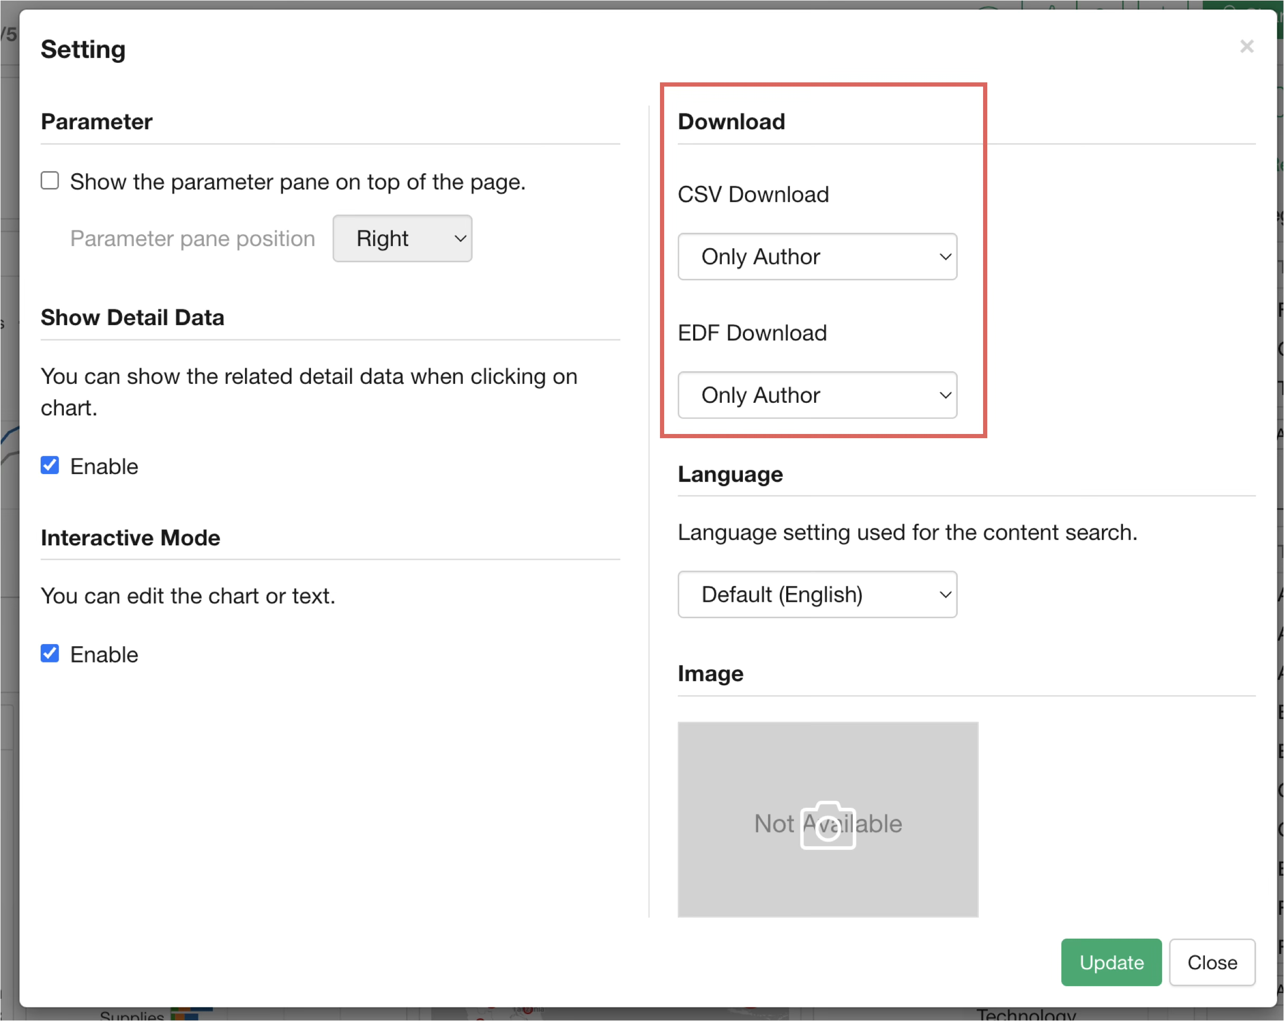This screenshot has width=1284, height=1021.
Task: Click the Enable label under Show Detail Data
Action: pos(104,467)
